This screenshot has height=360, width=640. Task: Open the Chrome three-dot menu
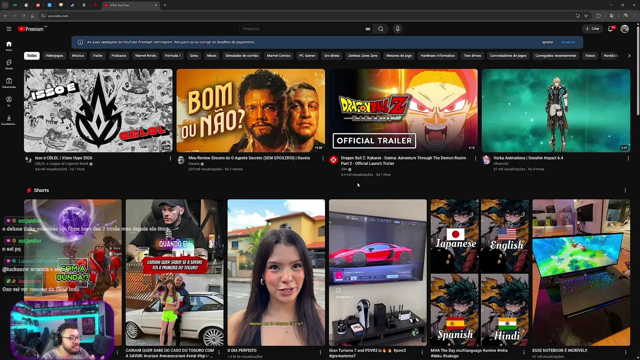point(634,16)
